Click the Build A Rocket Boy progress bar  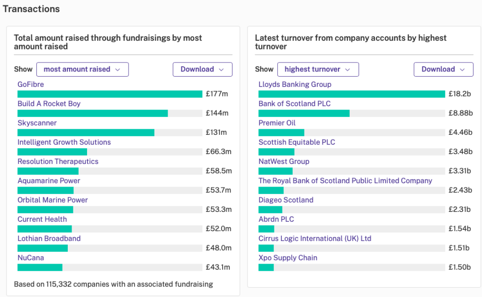pyautogui.click(x=110, y=114)
